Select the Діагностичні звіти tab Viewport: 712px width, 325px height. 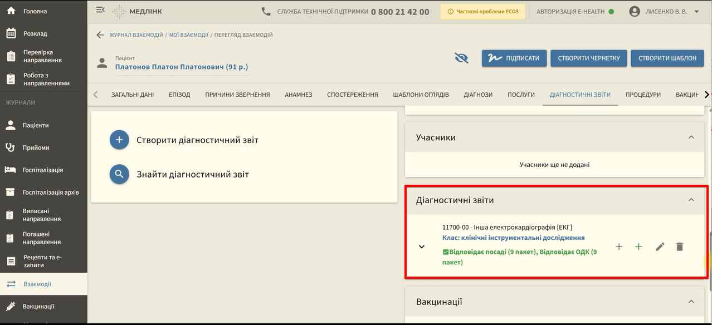click(x=580, y=95)
